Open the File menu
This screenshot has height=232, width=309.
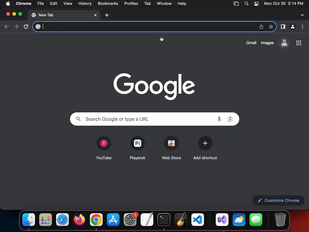[41, 4]
